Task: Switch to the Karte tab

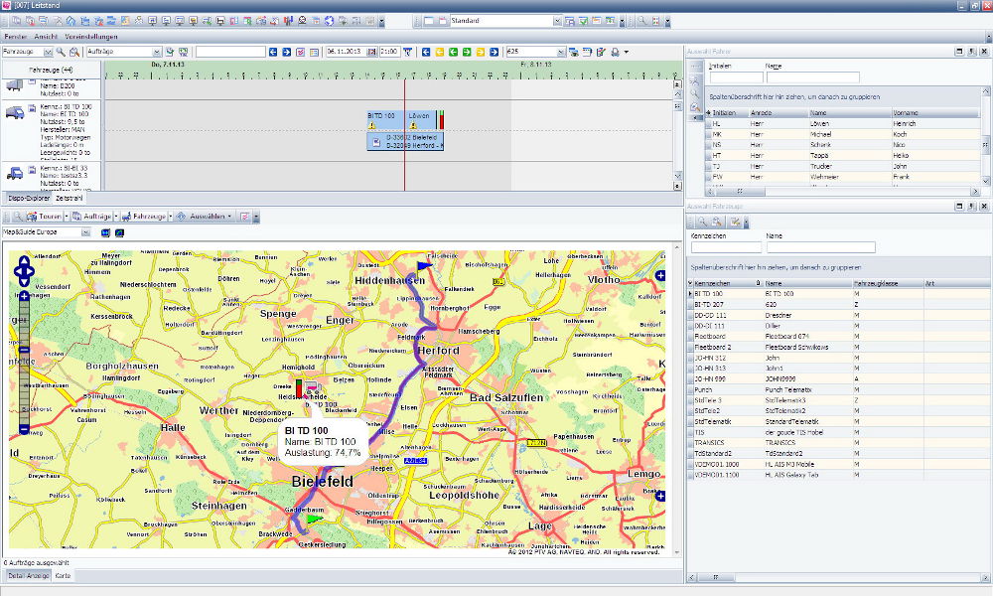Action: point(63,576)
